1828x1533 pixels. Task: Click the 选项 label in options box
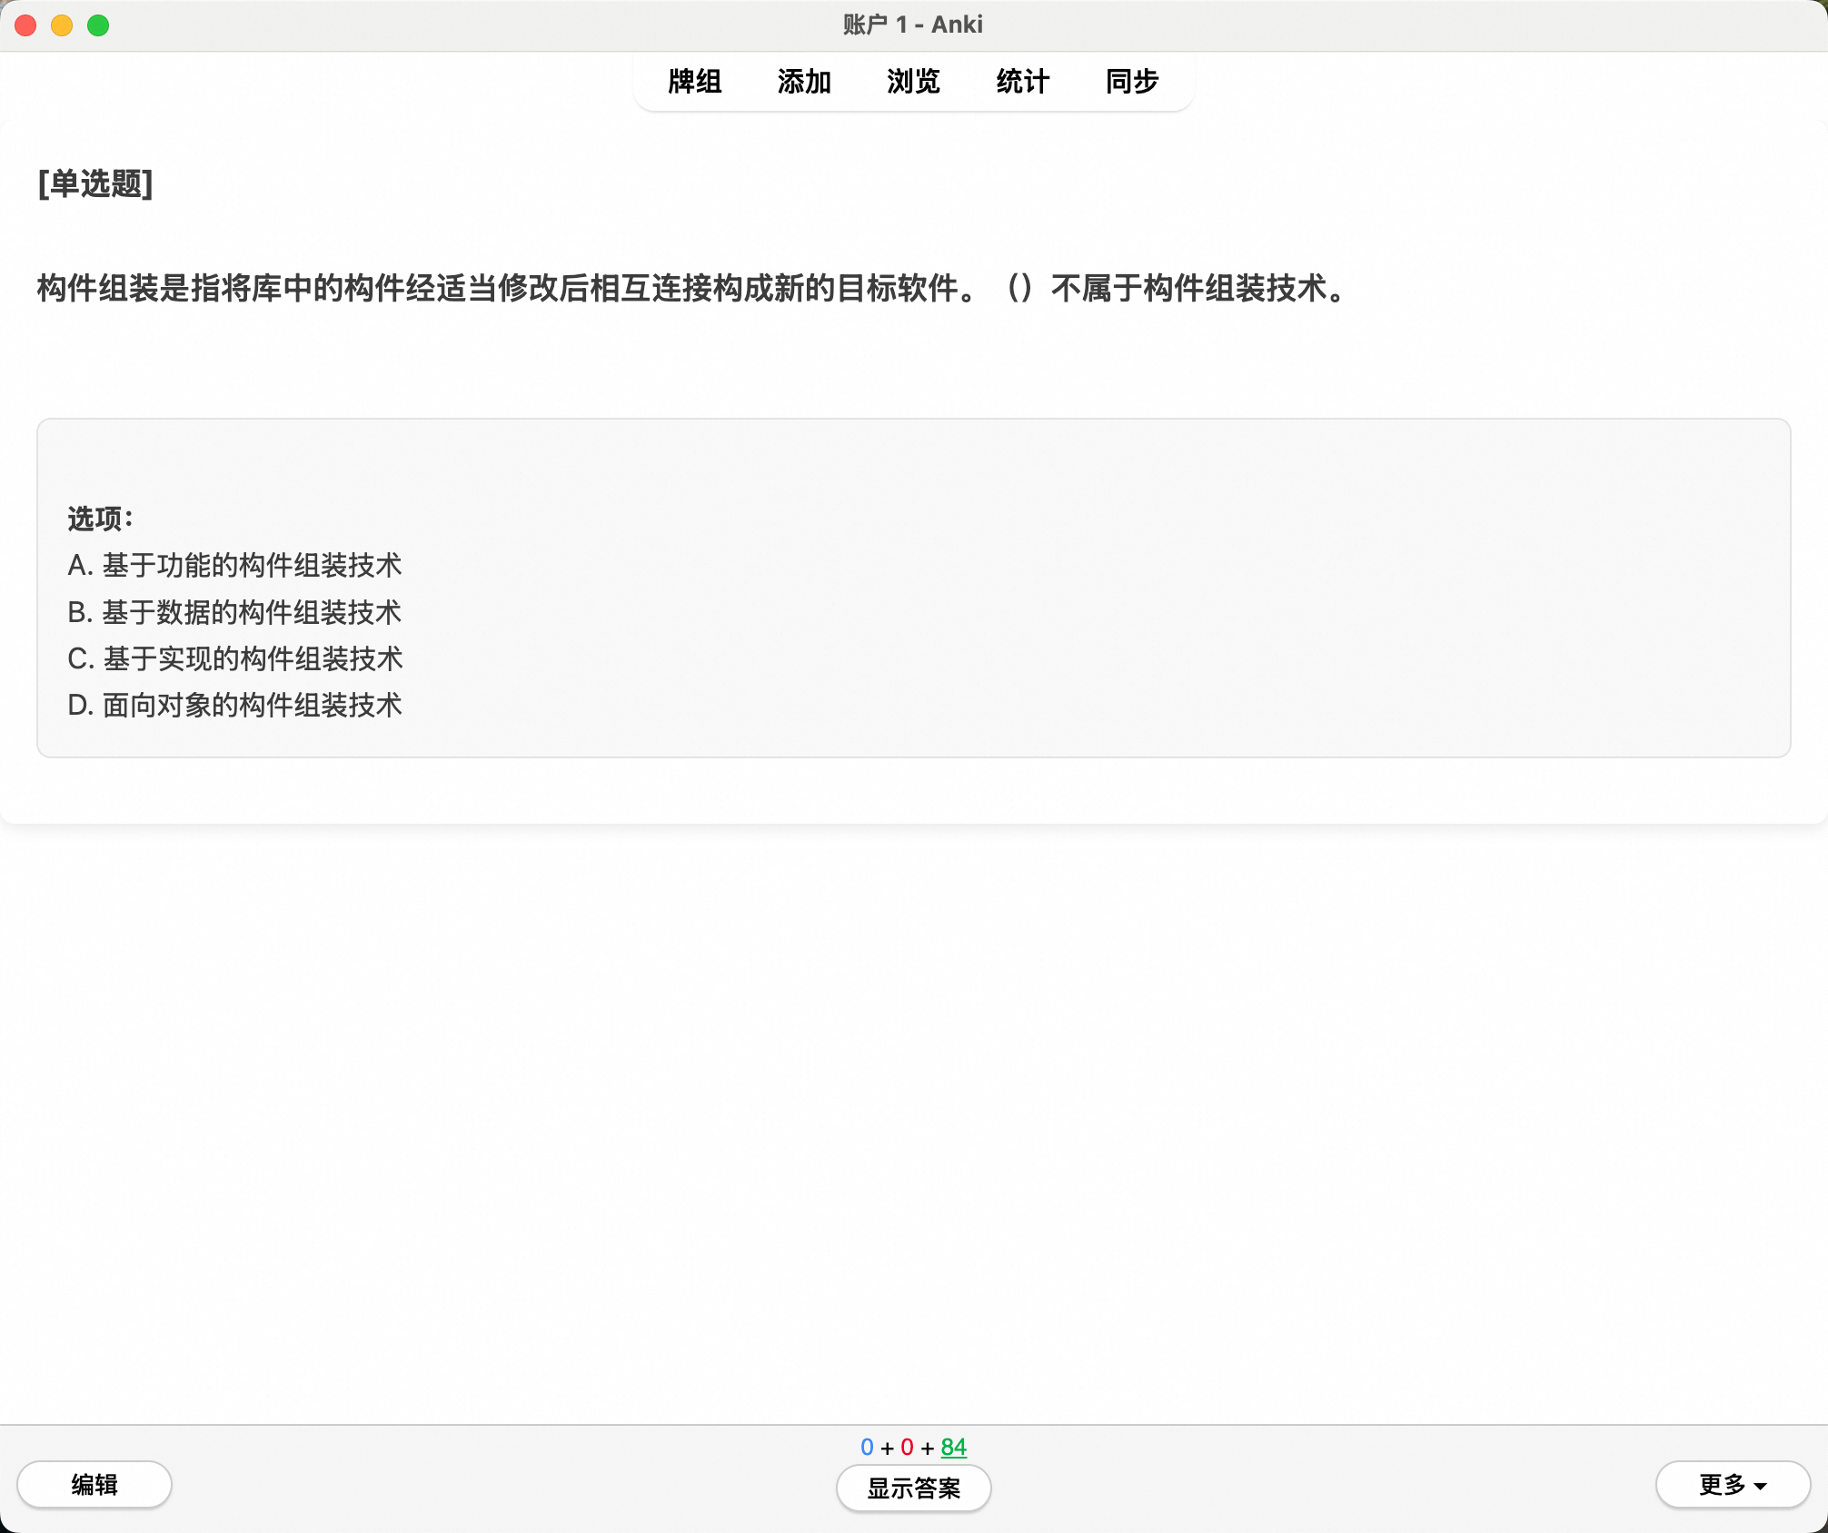100,519
